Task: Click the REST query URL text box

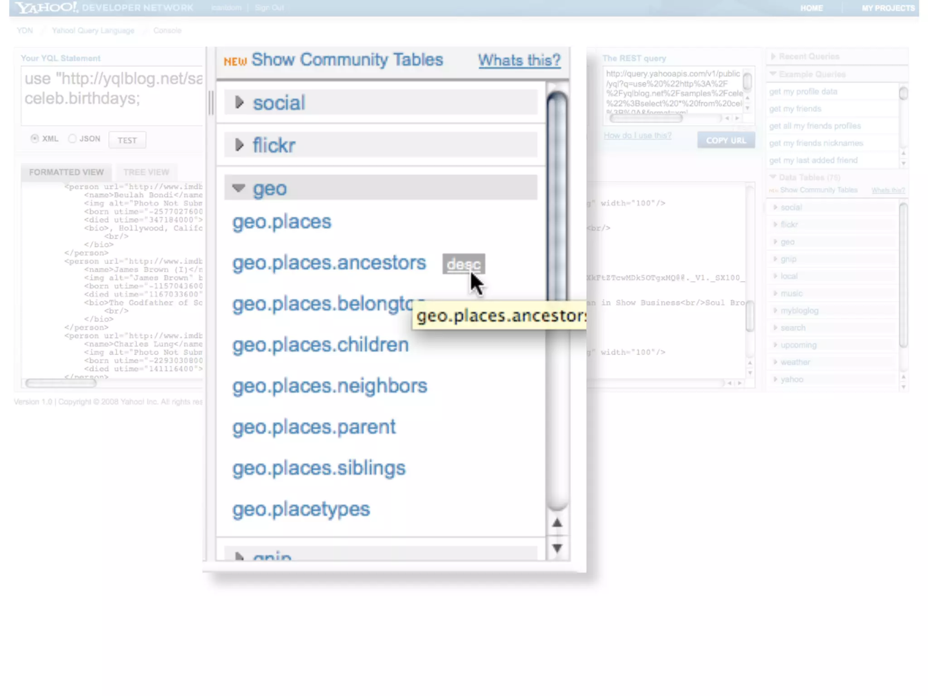Action: pos(674,91)
